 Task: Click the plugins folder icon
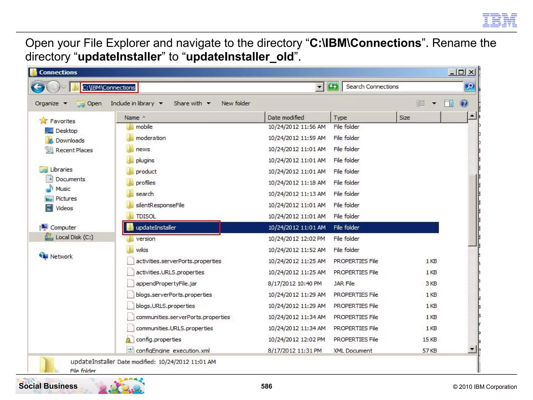(130, 160)
